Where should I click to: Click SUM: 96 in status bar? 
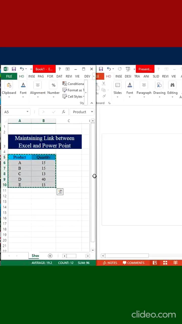pyautogui.click(x=84, y=263)
